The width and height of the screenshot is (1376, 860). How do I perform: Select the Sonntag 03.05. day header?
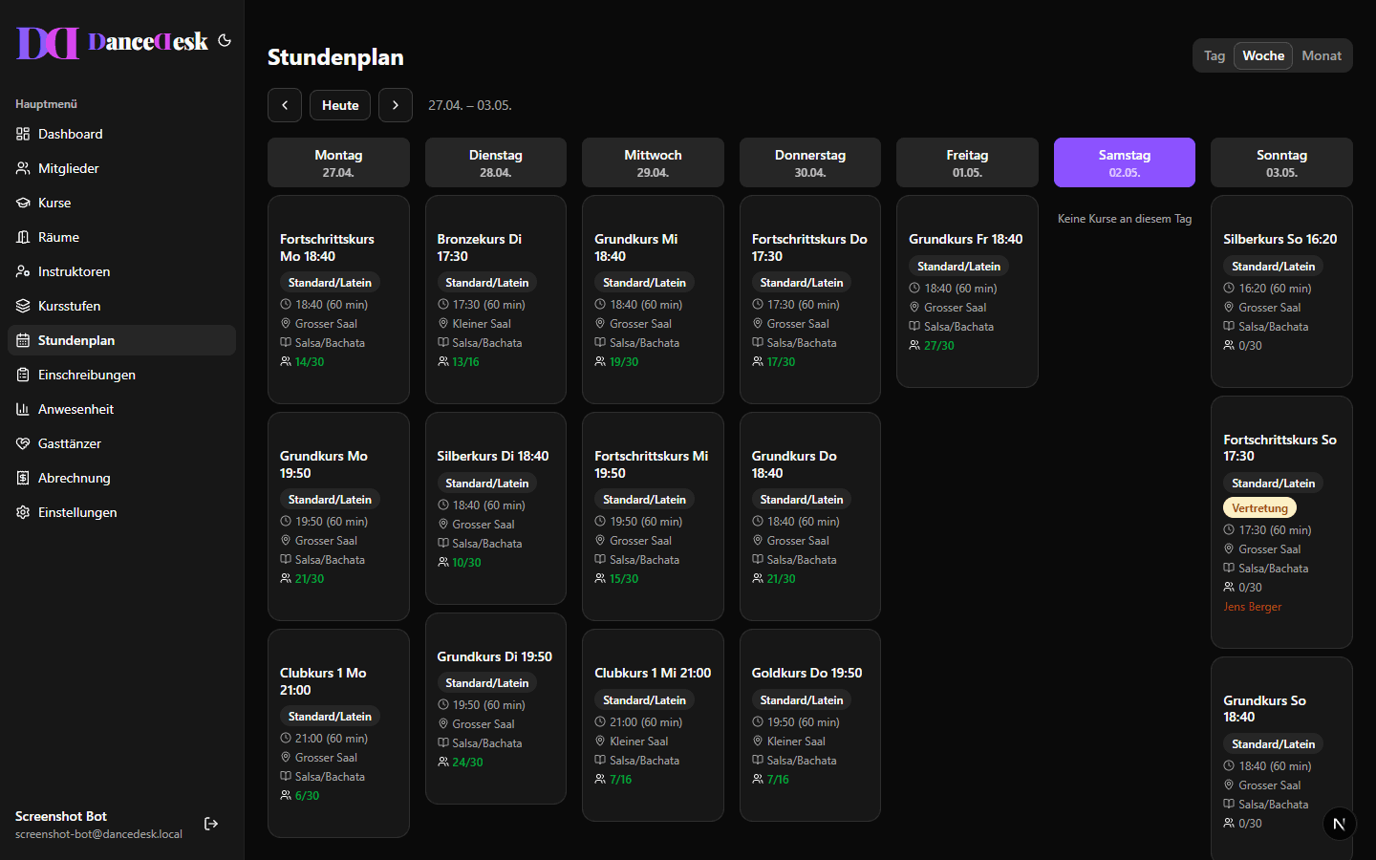click(x=1281, y=162)
